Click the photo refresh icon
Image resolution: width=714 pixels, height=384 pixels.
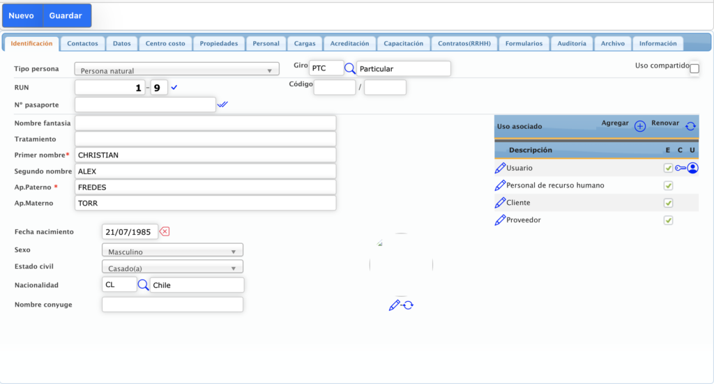(x=408, y=305)
